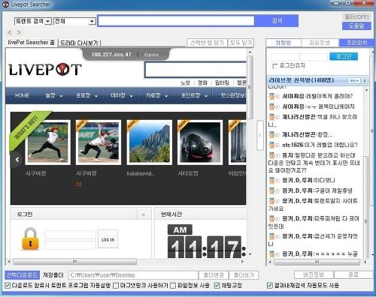Switch to 드라마 다시보기 tab

tap(79, 43)
